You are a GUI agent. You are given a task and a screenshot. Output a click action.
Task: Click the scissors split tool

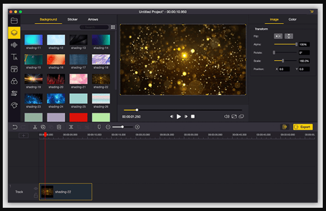tap(35, 127)
